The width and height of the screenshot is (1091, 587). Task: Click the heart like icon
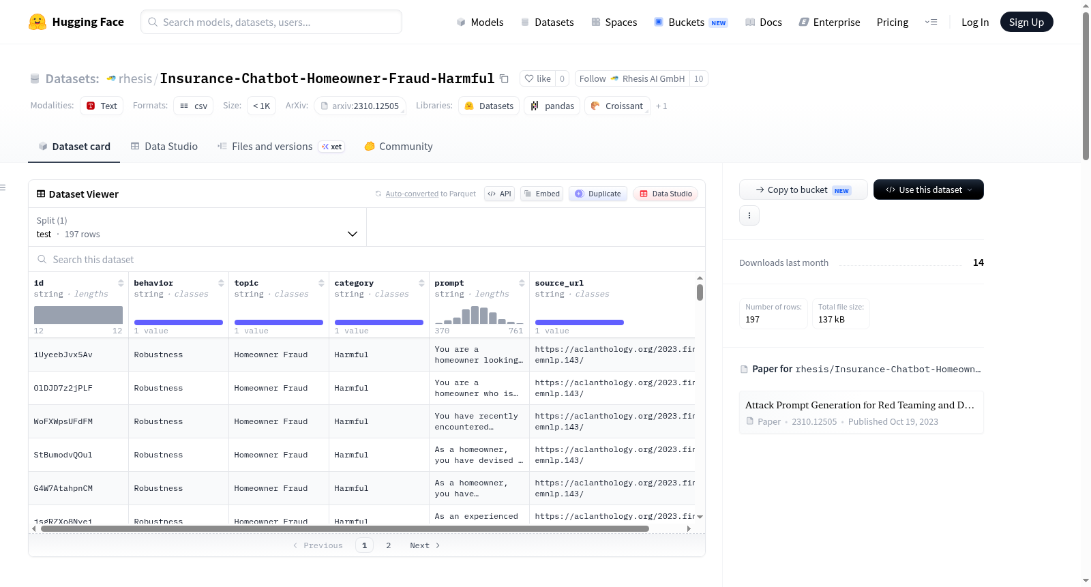point(529,78)
